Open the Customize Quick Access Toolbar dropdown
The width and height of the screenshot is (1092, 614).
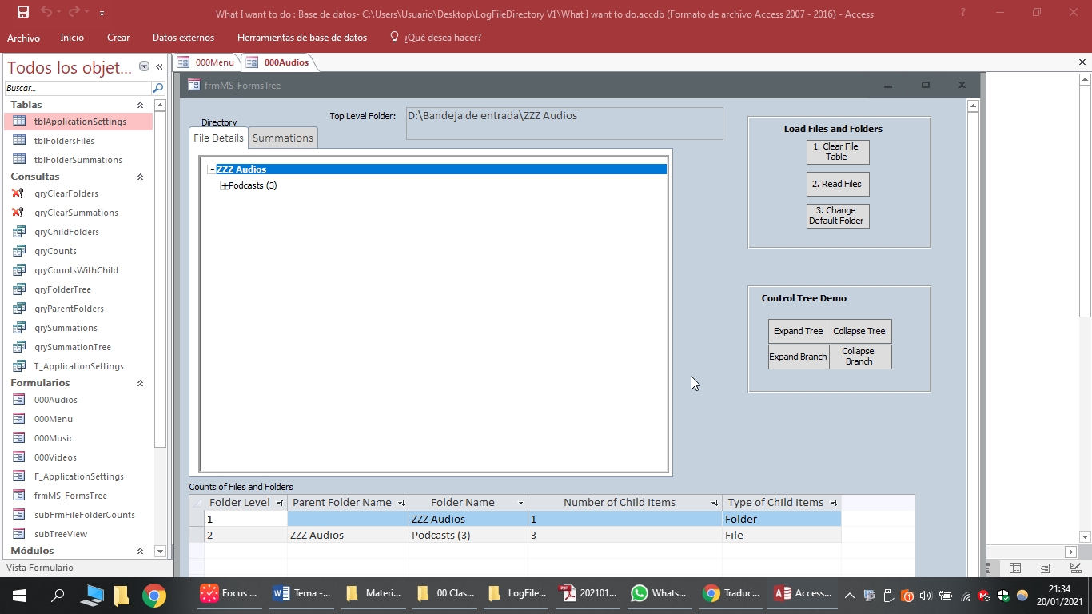[102, 14]
